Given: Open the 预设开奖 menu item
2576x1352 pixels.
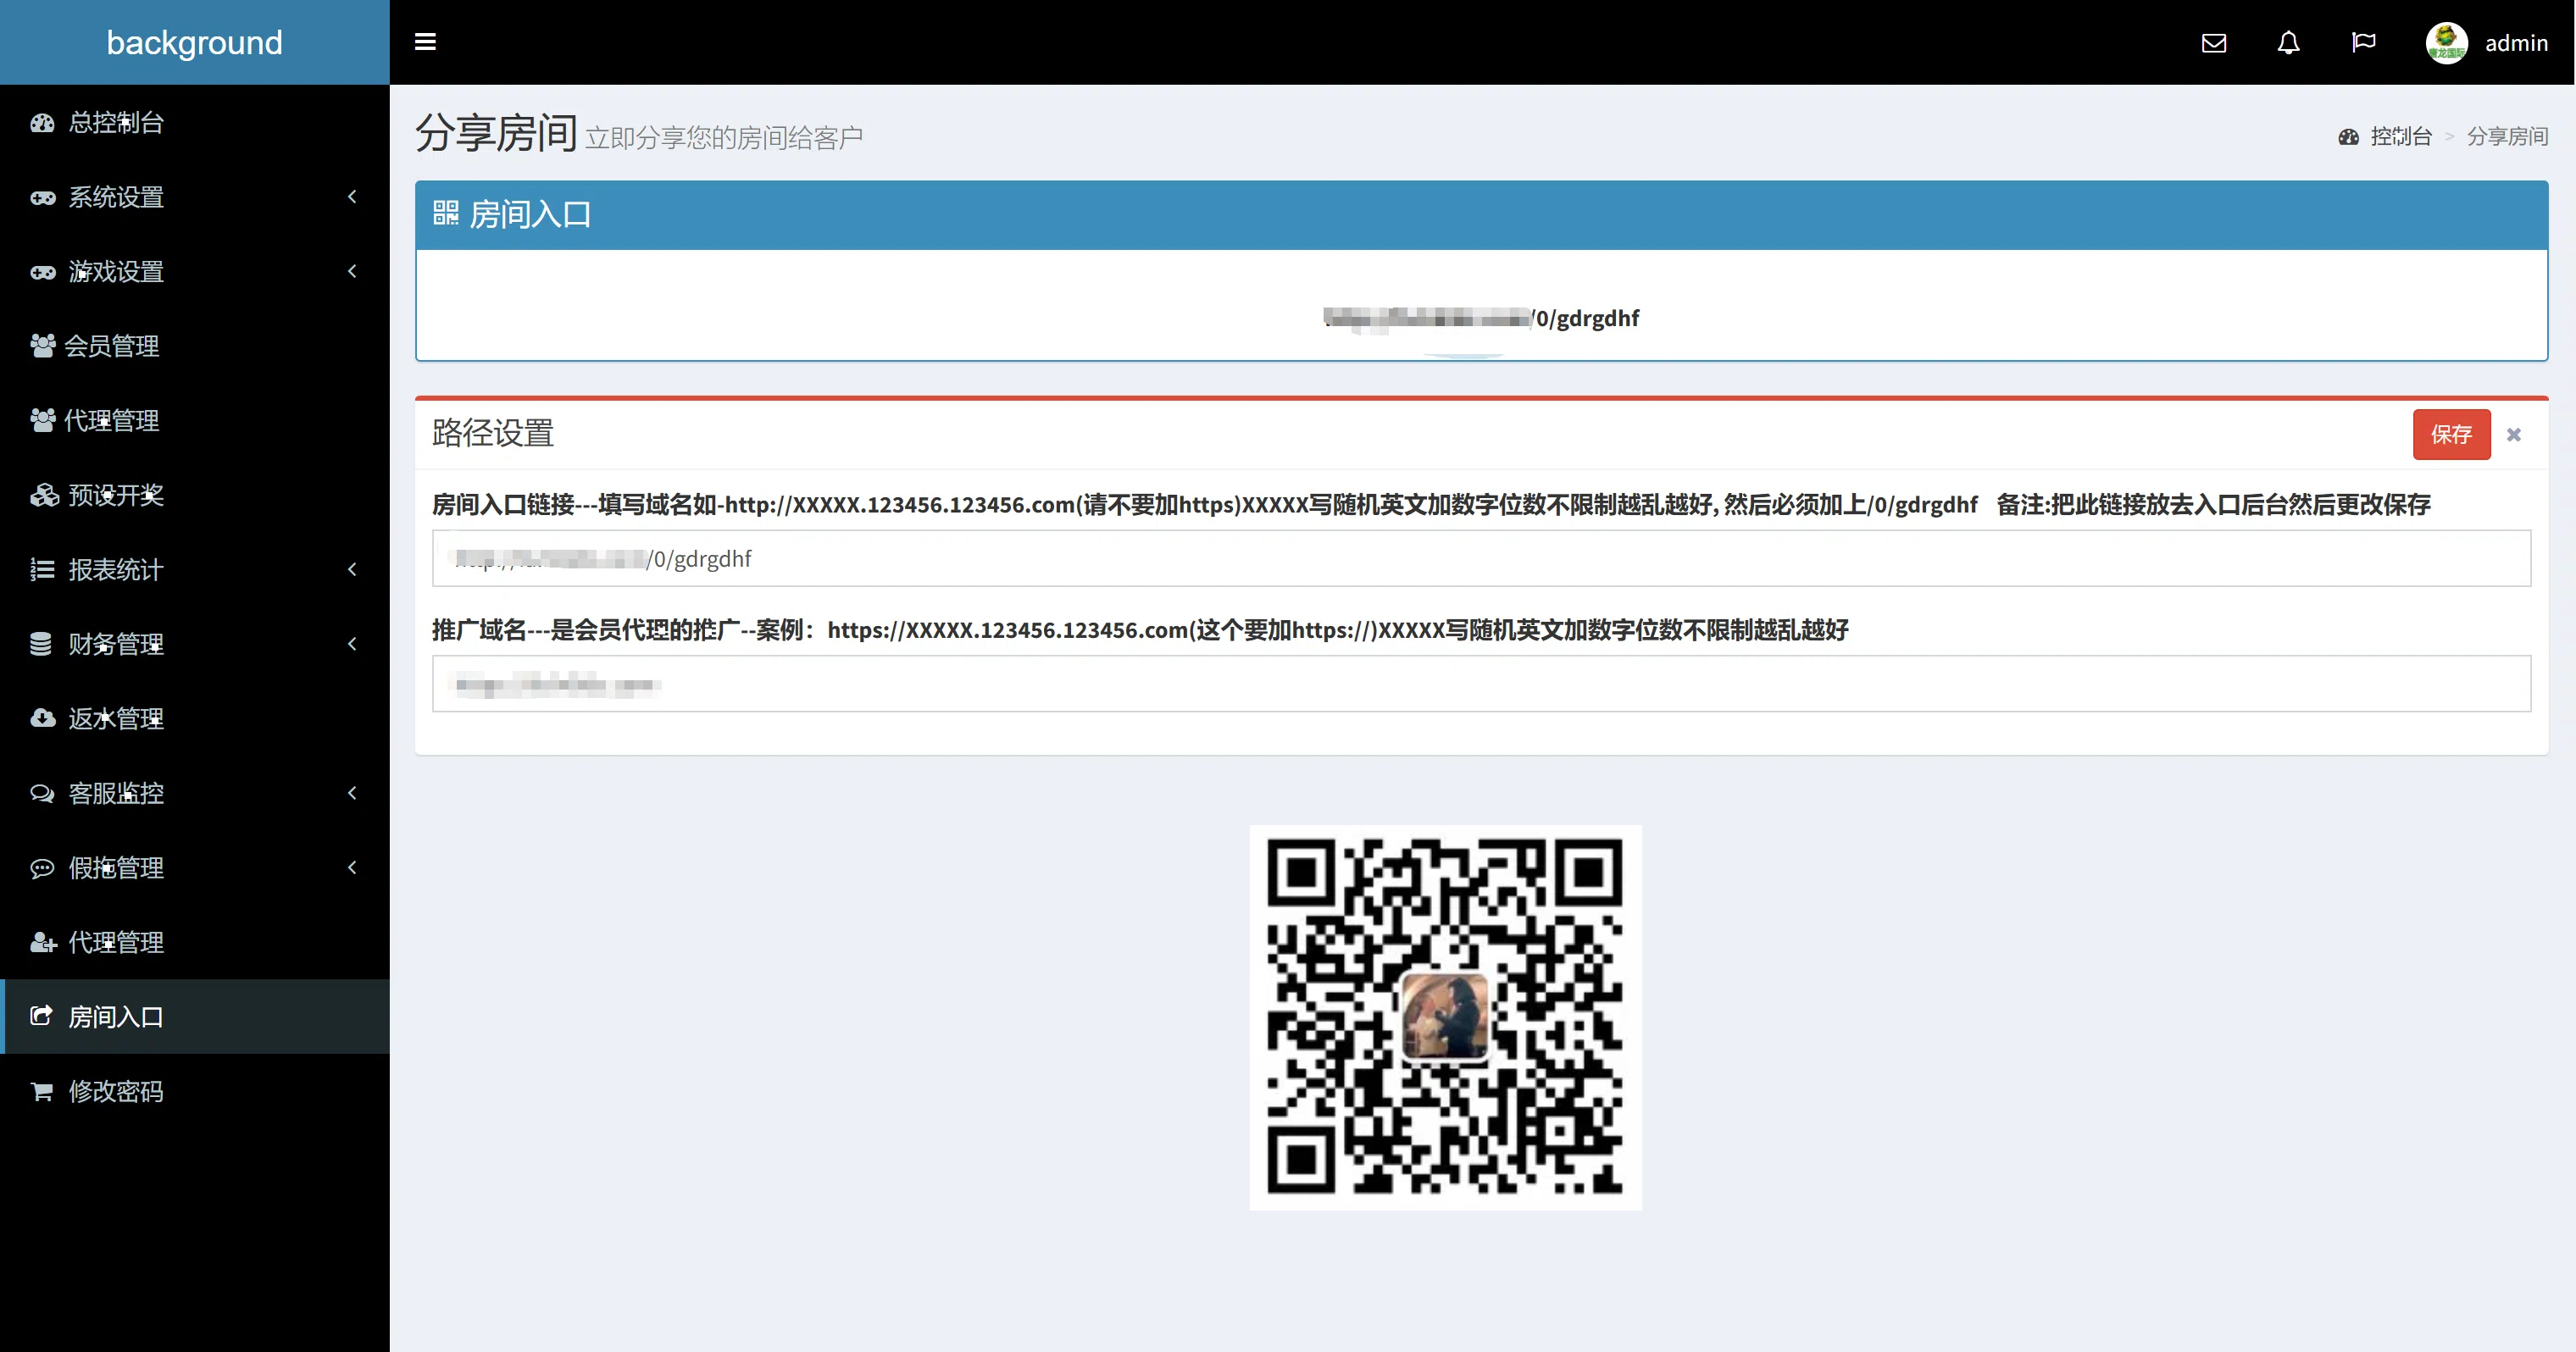Looking at the screenshot, I should point(195,495).
